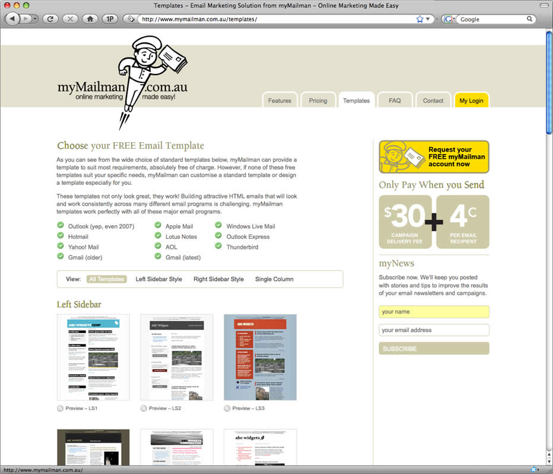
Task: Zoom the window with the green button
Action: pyautogui.click(x=26, y=5)
